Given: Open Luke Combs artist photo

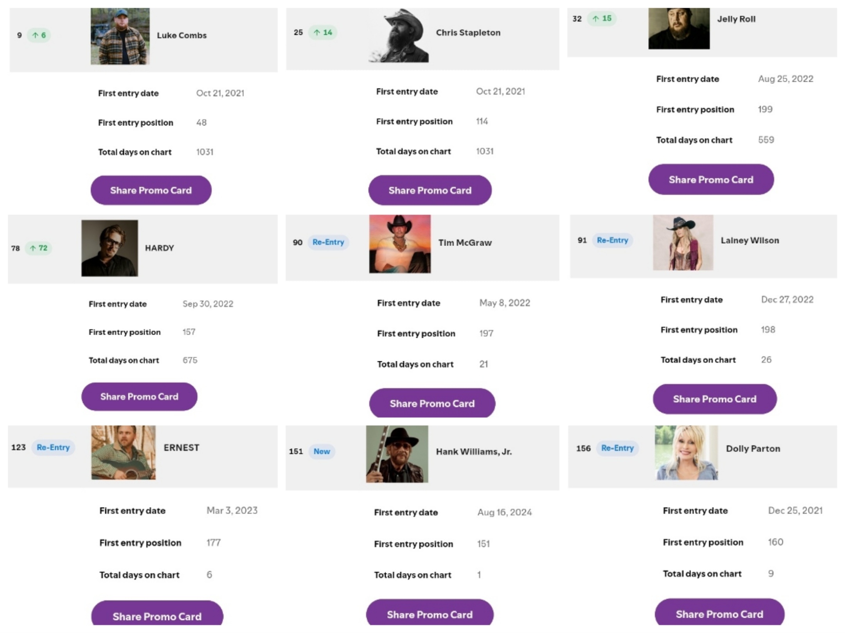Looking at the screenshot, I should pyautogui.click(x=120, y=36).
